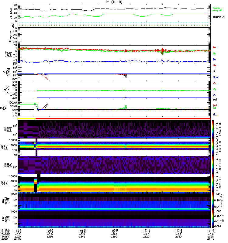
Task: Click the SST ions Eflux color bar
Action: tap(213, 129)
